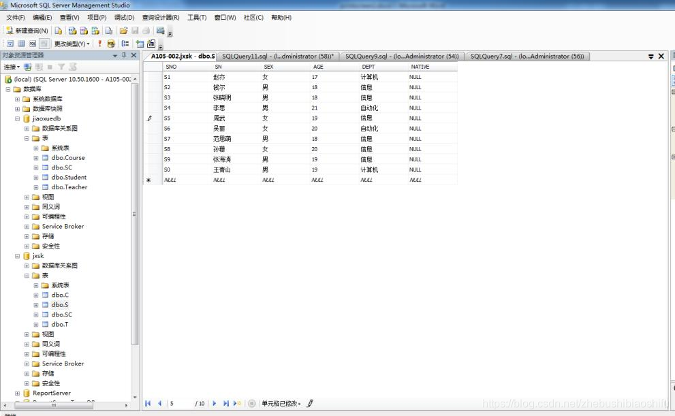Open the Query Designer (查询设计器) menu

pyautogui.click(x=161, y=17)
